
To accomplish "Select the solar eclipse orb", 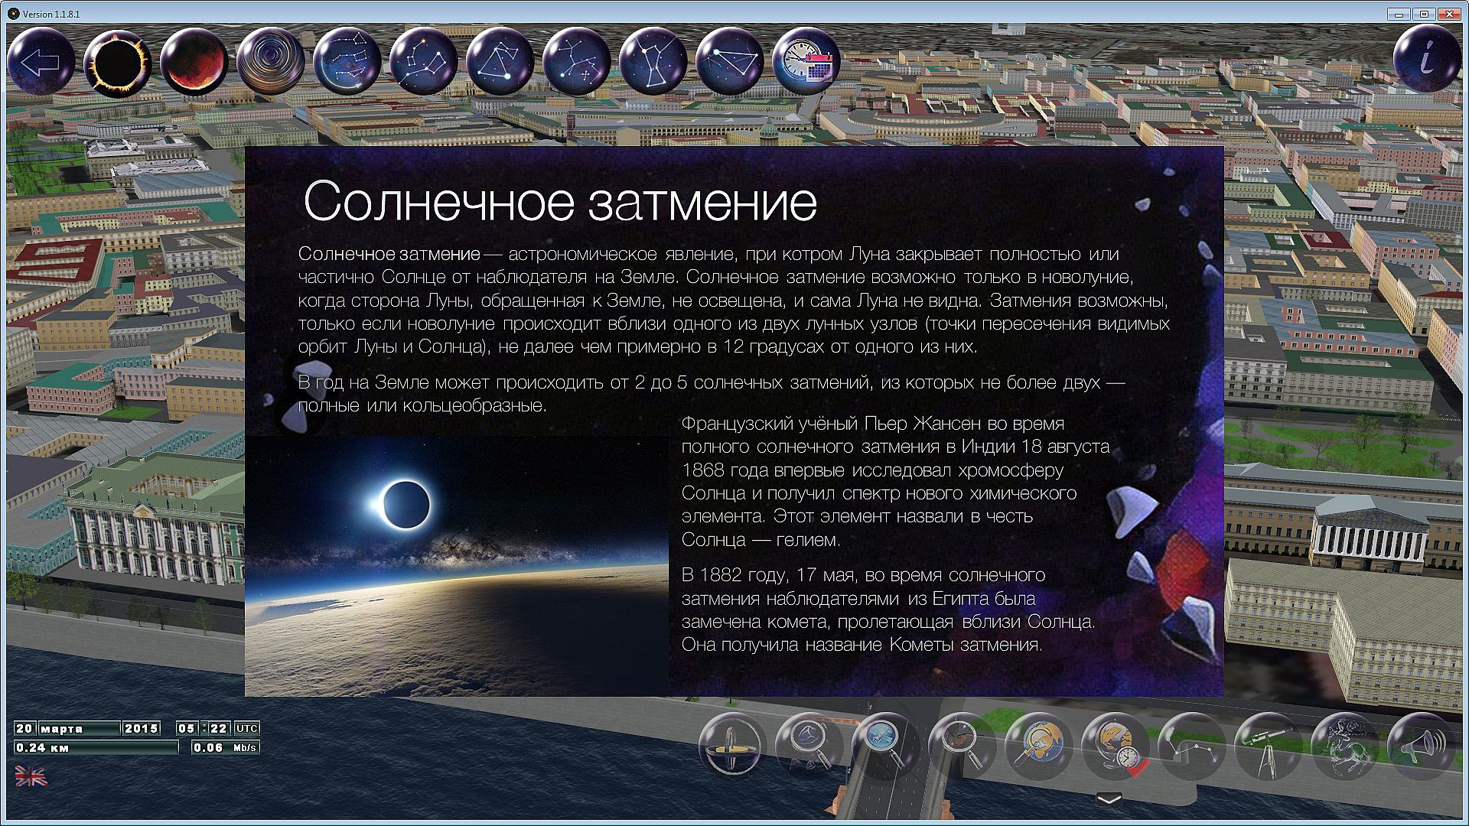I will [x=117, y=61].
